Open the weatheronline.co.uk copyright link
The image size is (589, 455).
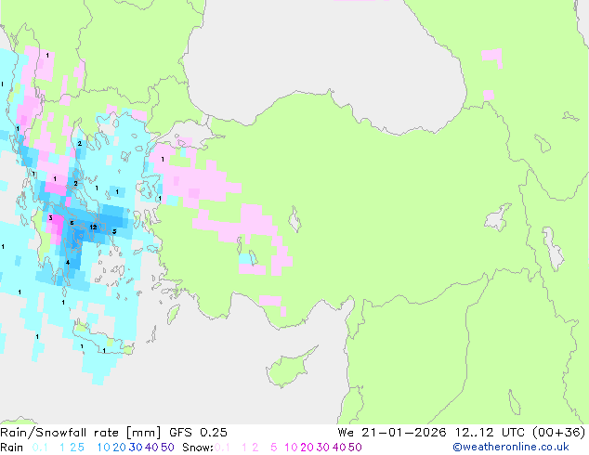point(511,448)
